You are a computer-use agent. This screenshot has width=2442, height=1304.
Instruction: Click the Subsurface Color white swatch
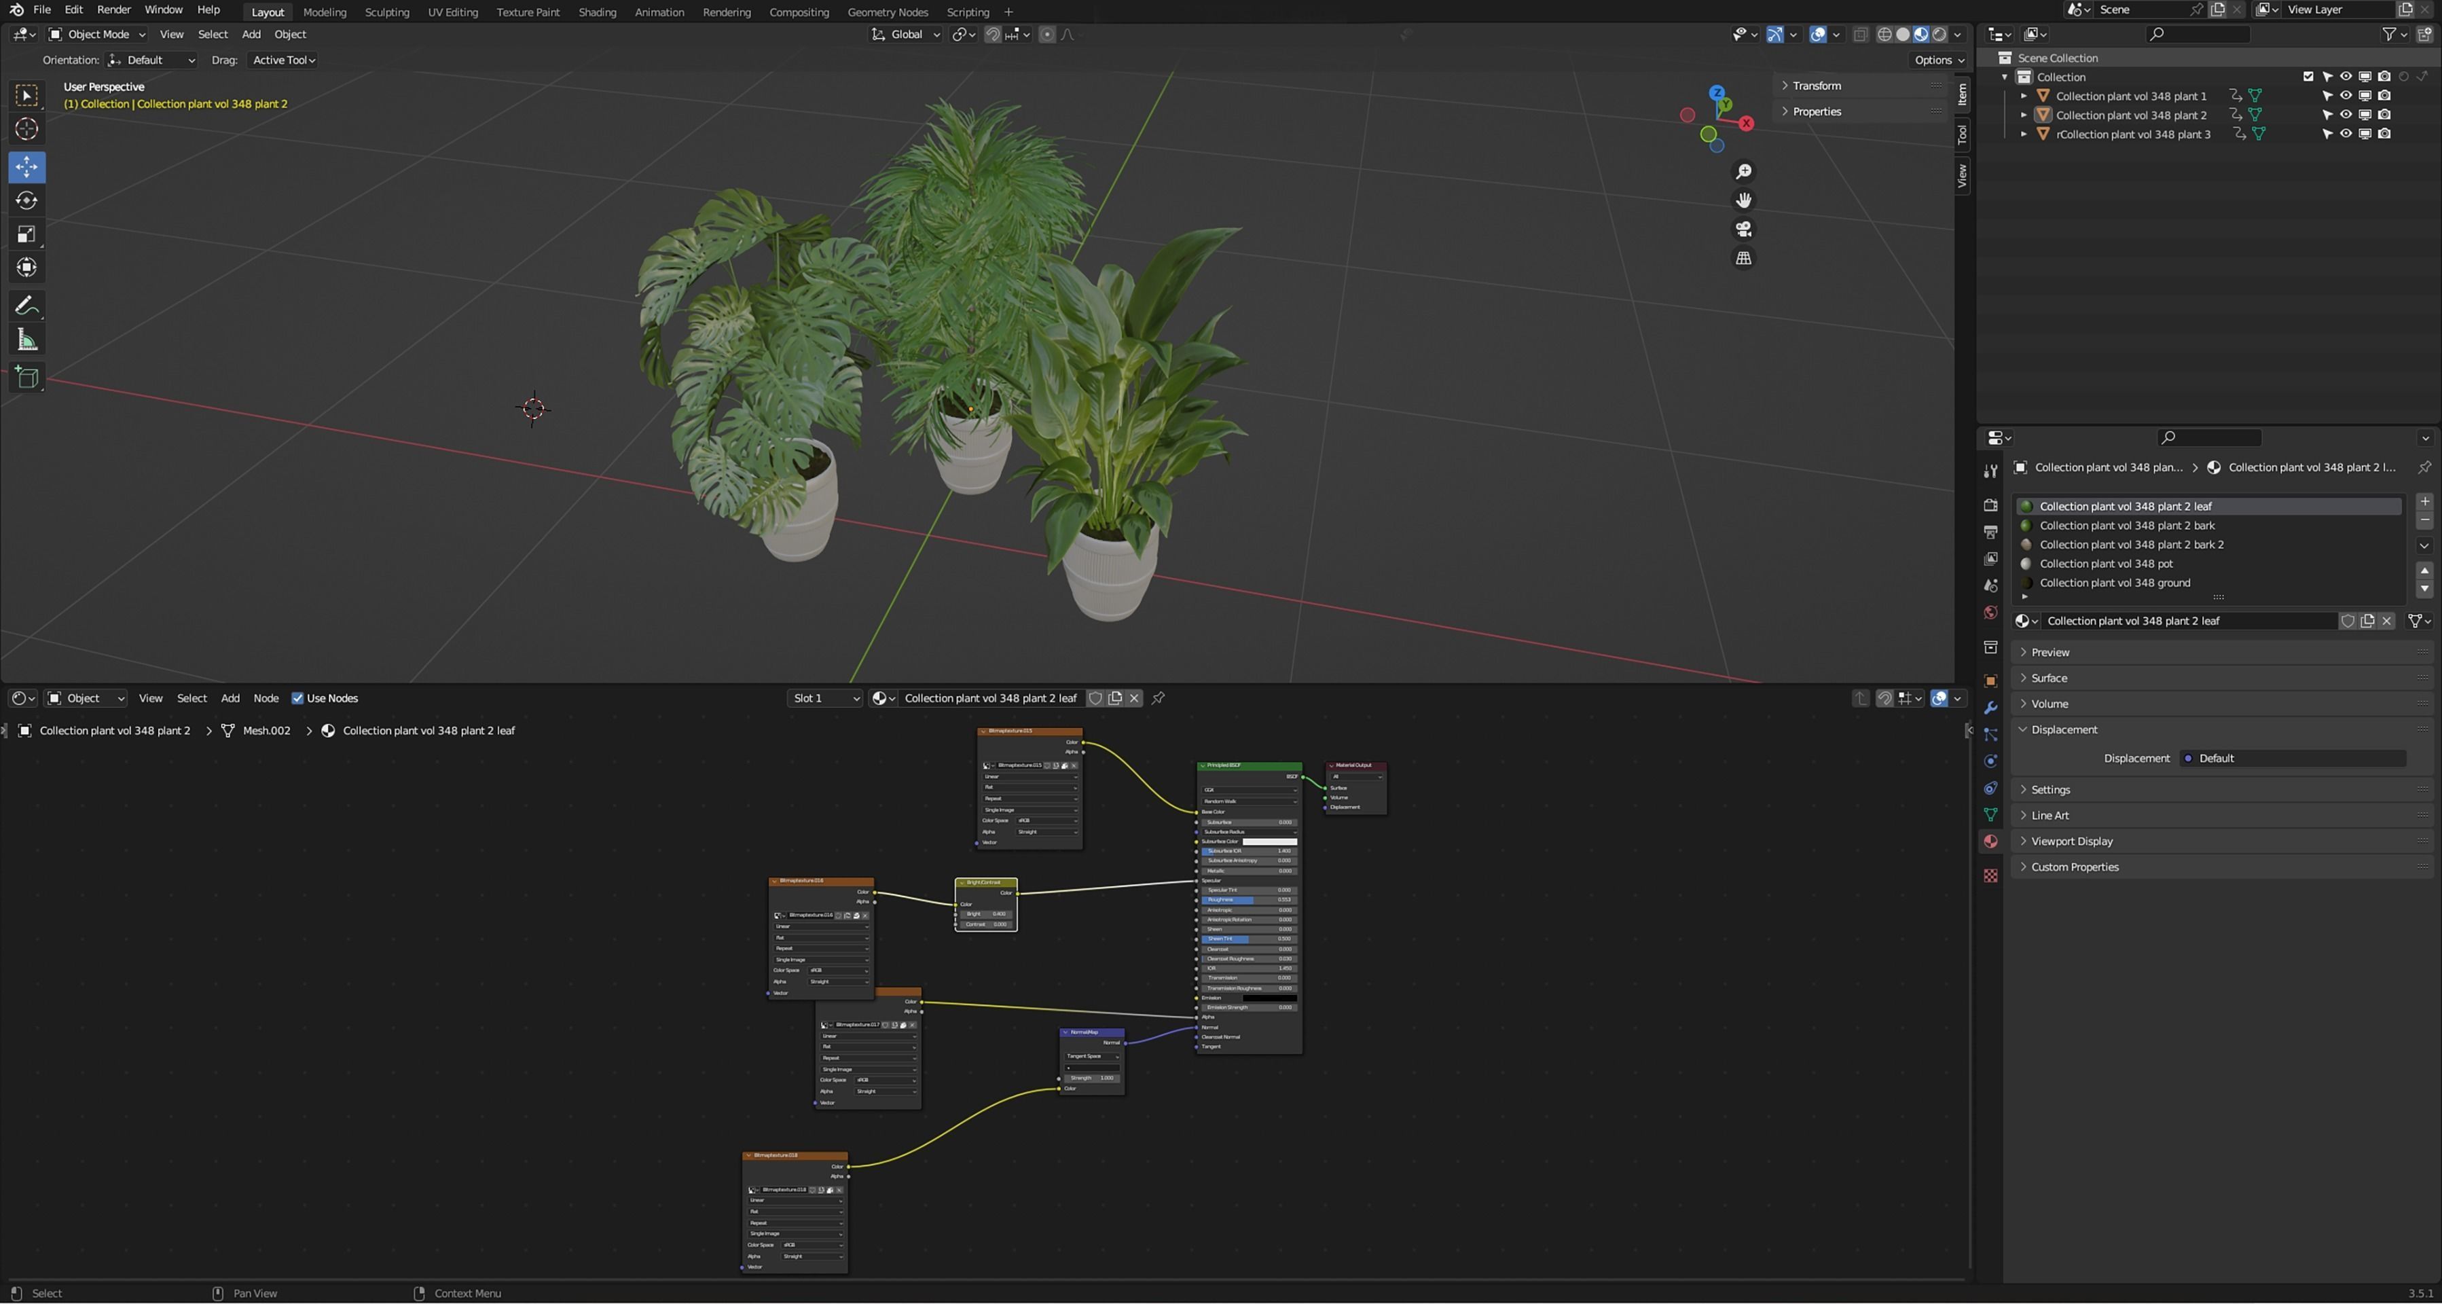(1269, 842)
